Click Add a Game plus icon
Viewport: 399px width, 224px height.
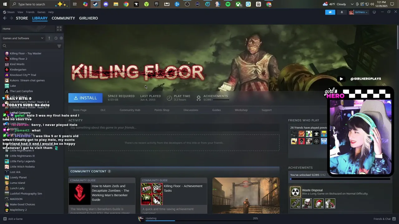(x=5, y=219)
